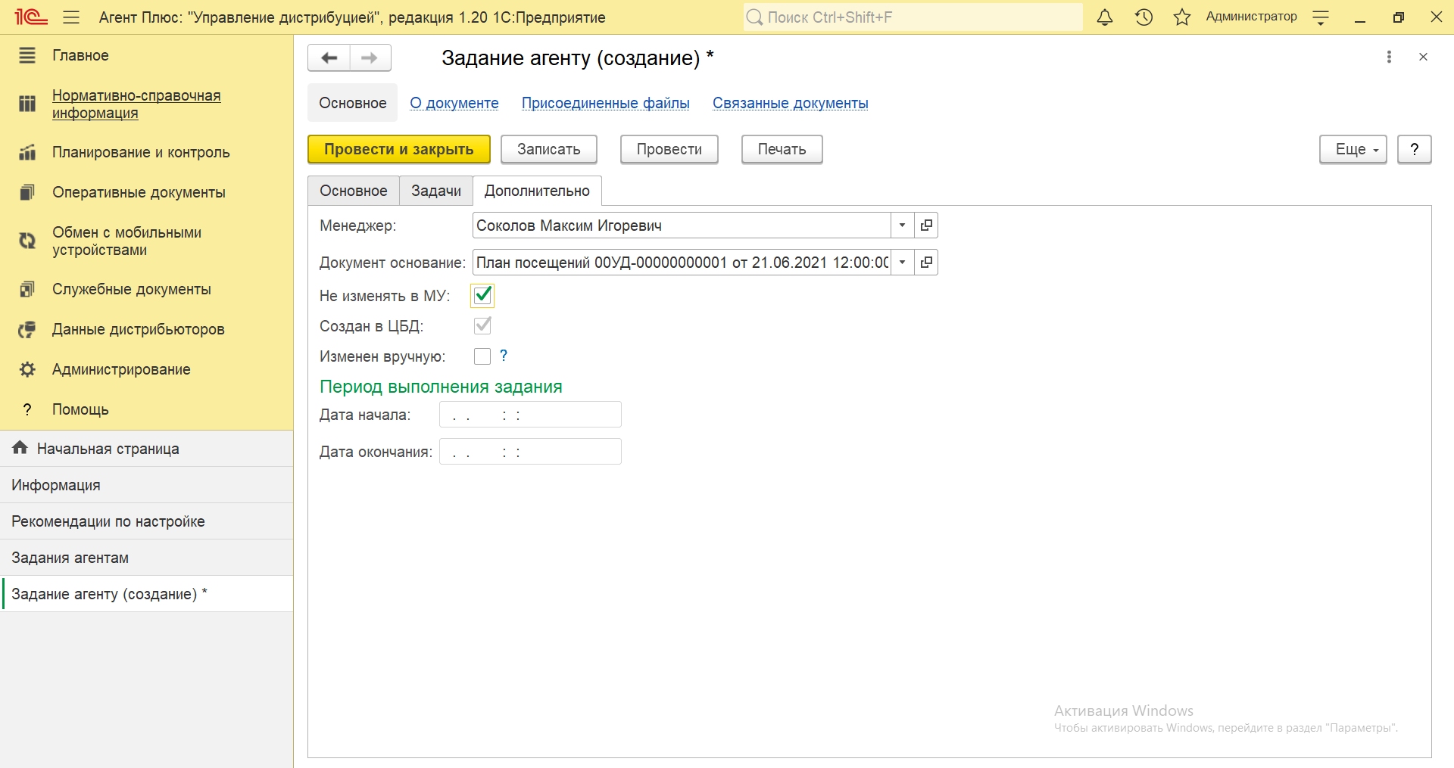Close the Задание агенту form with X

pos(1423,57)
